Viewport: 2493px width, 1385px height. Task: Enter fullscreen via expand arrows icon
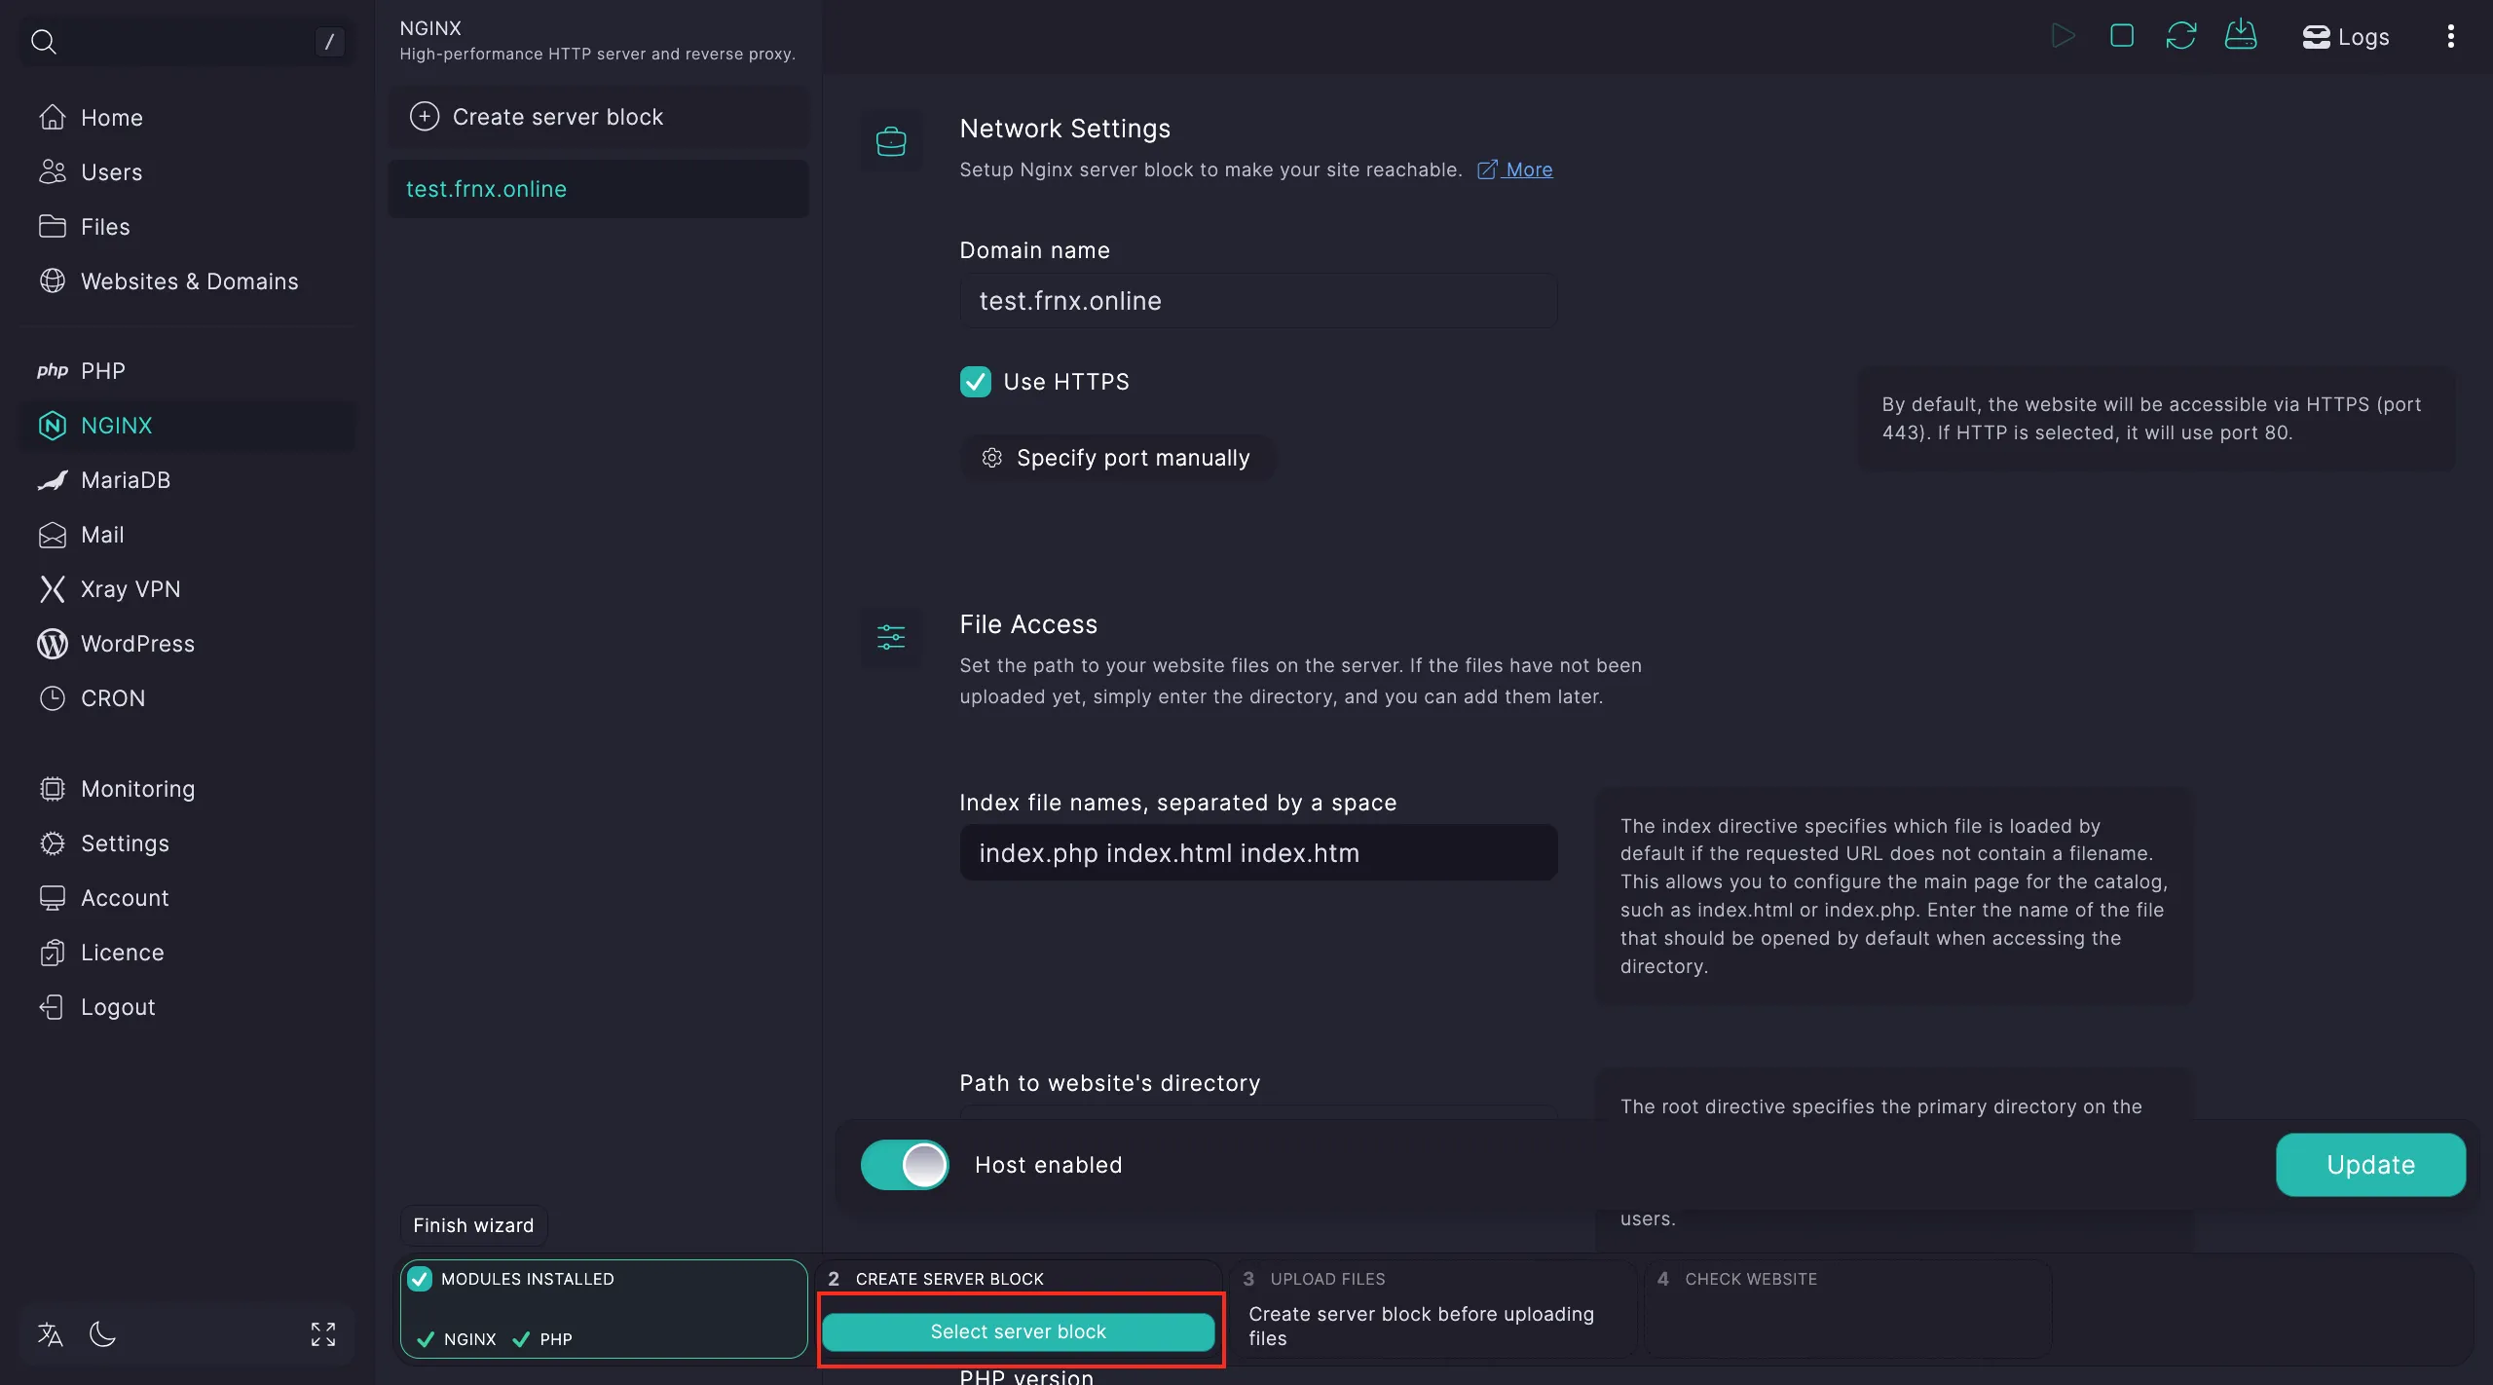323,1334
